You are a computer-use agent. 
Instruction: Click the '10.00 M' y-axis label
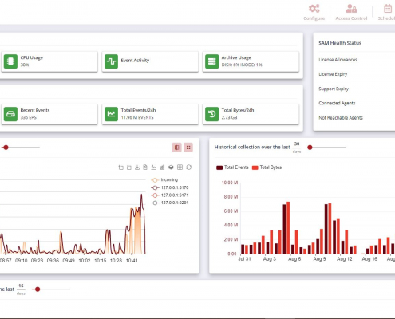pyautogui.click(x=230, y=183)
